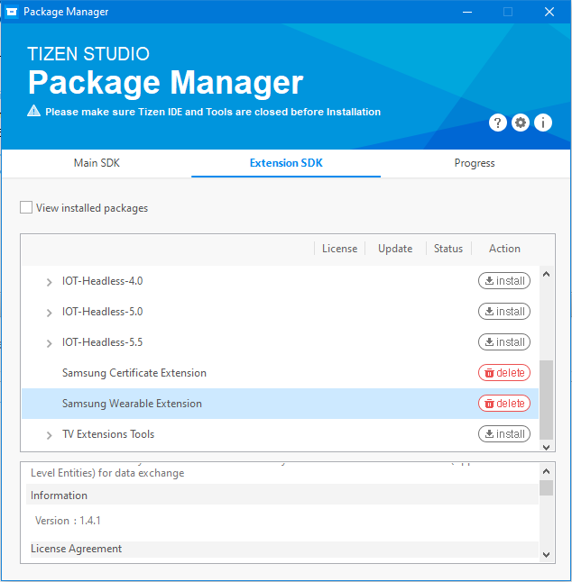Image resolution: width=572 pixels, height=582 pixels.
Task: Expand TV Extensions Tools node
Action: (50, 435)
